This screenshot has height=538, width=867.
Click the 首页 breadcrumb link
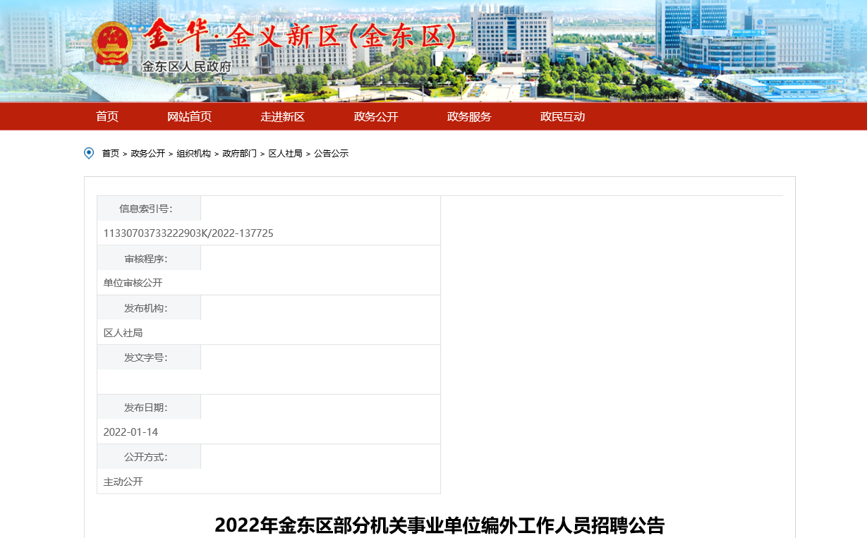point(111,153)
